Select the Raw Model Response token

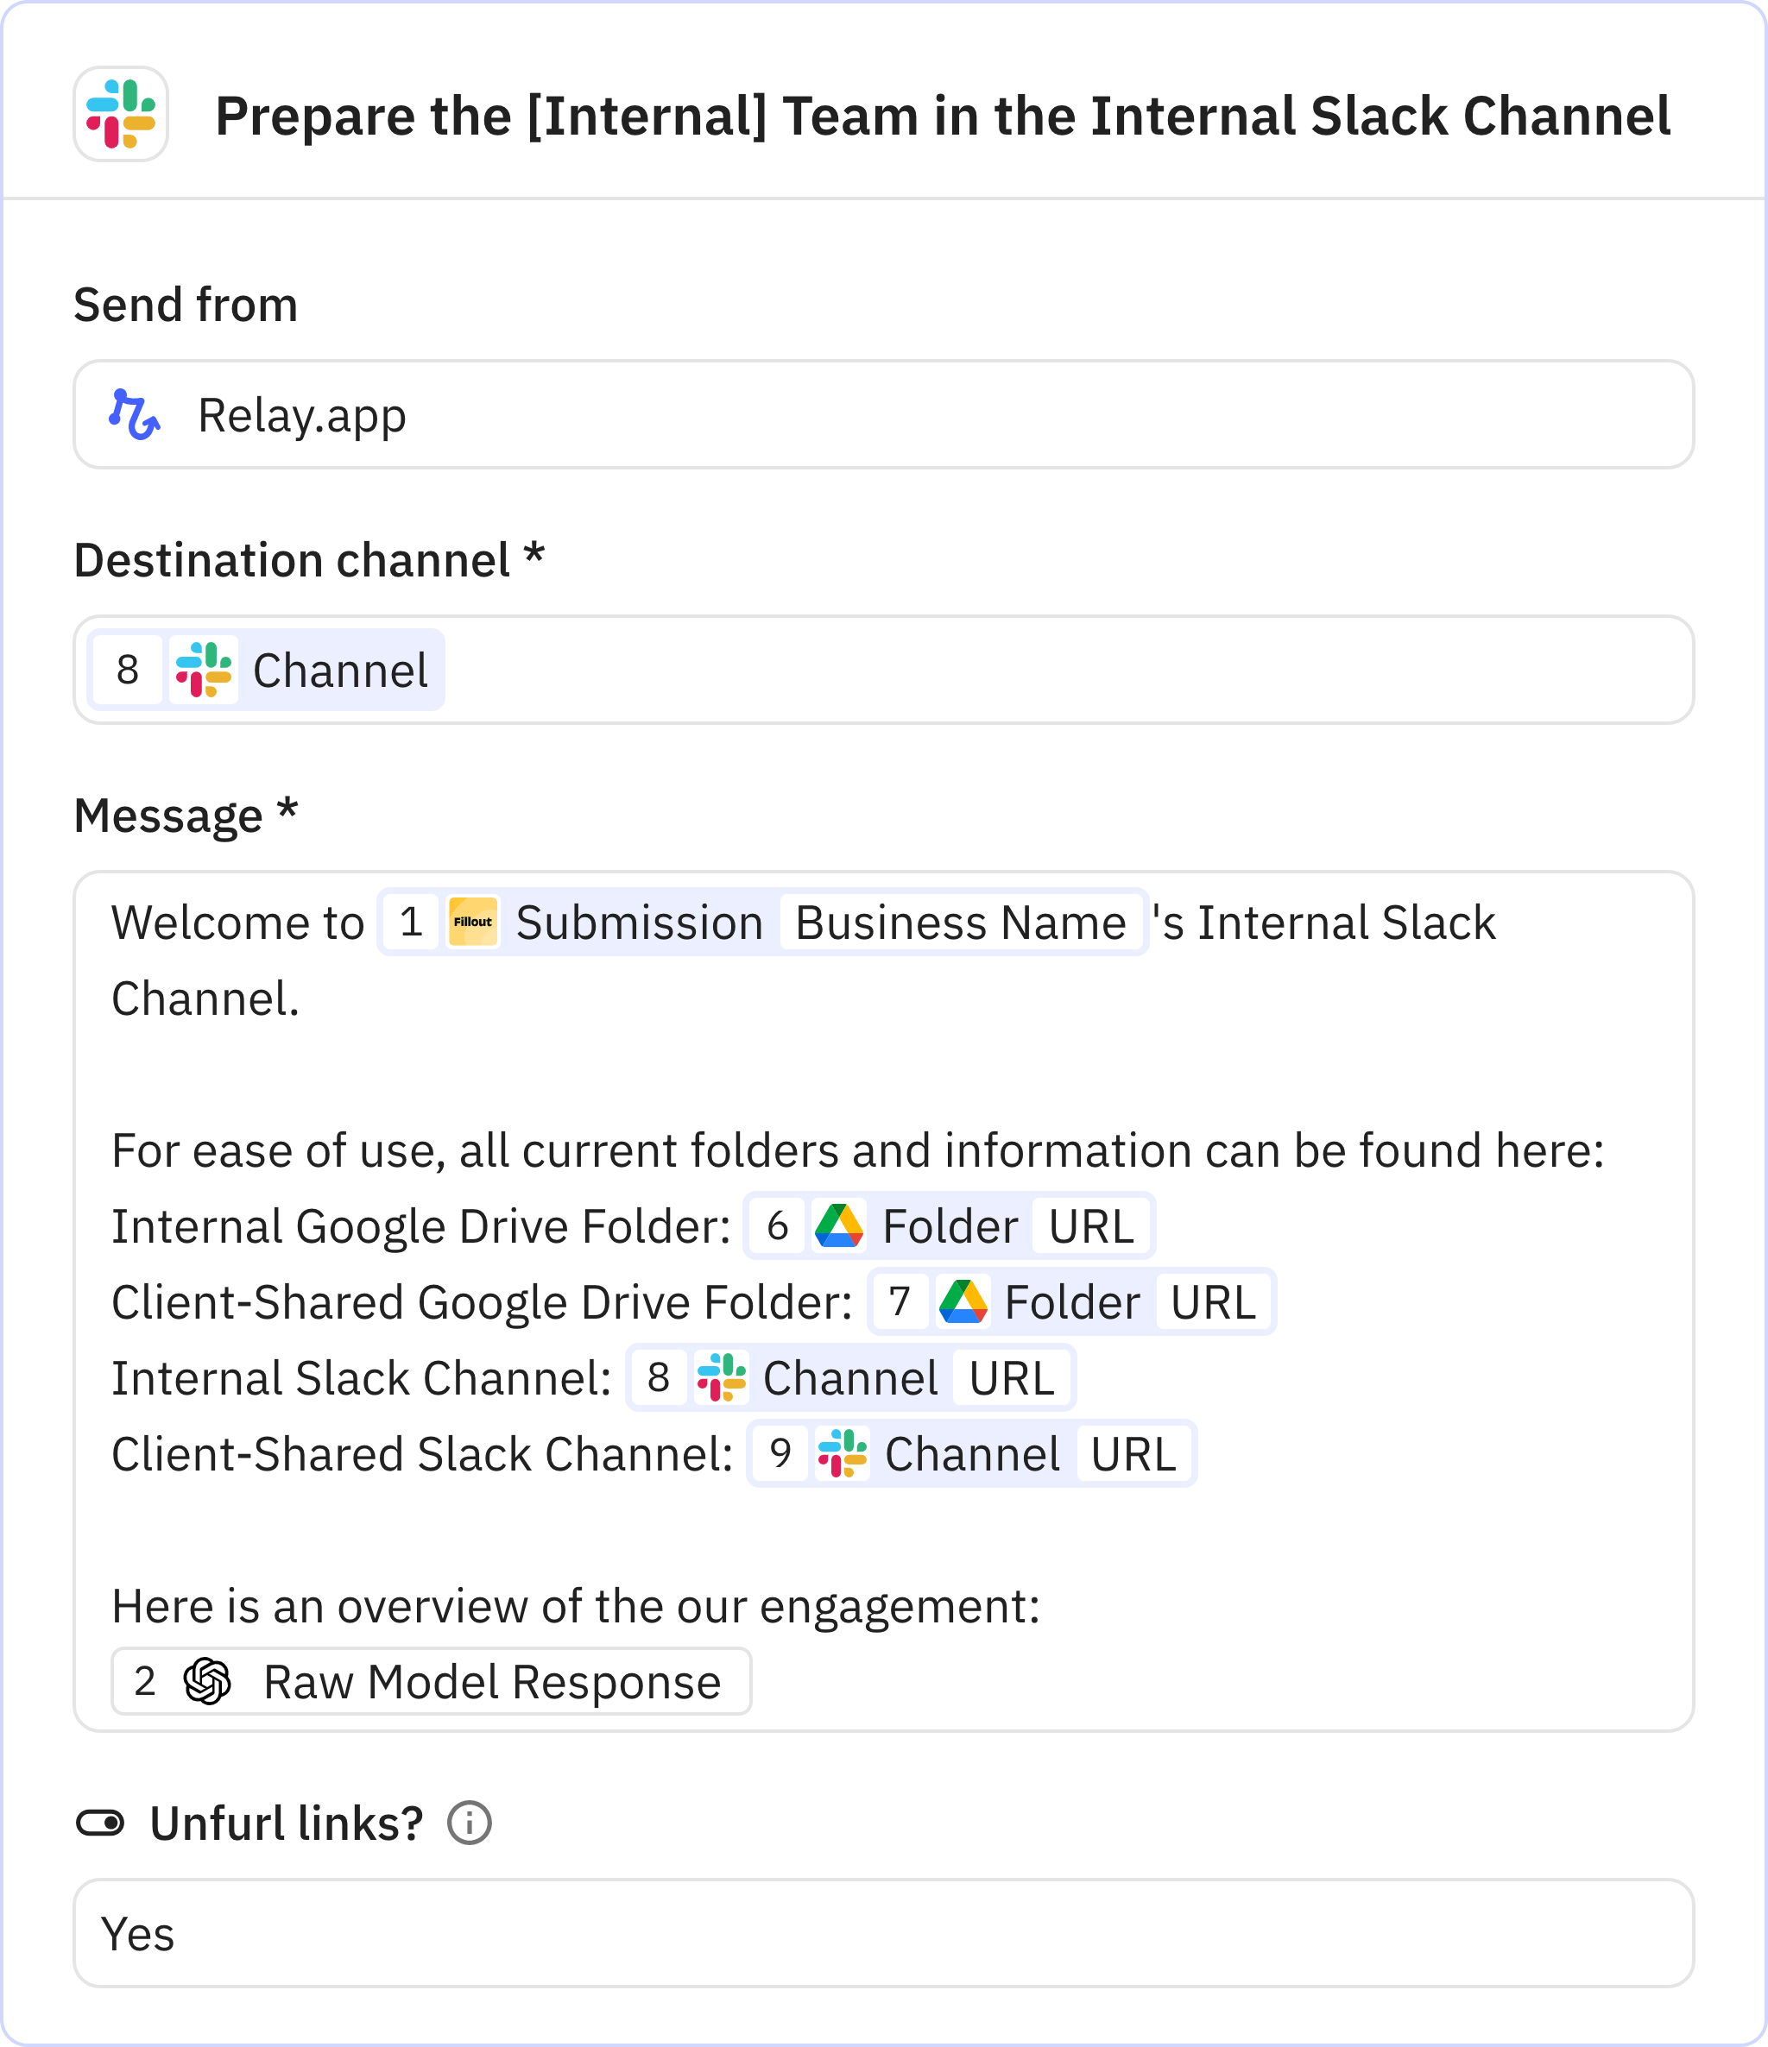pyautogui.click(x=431, y=1681)
